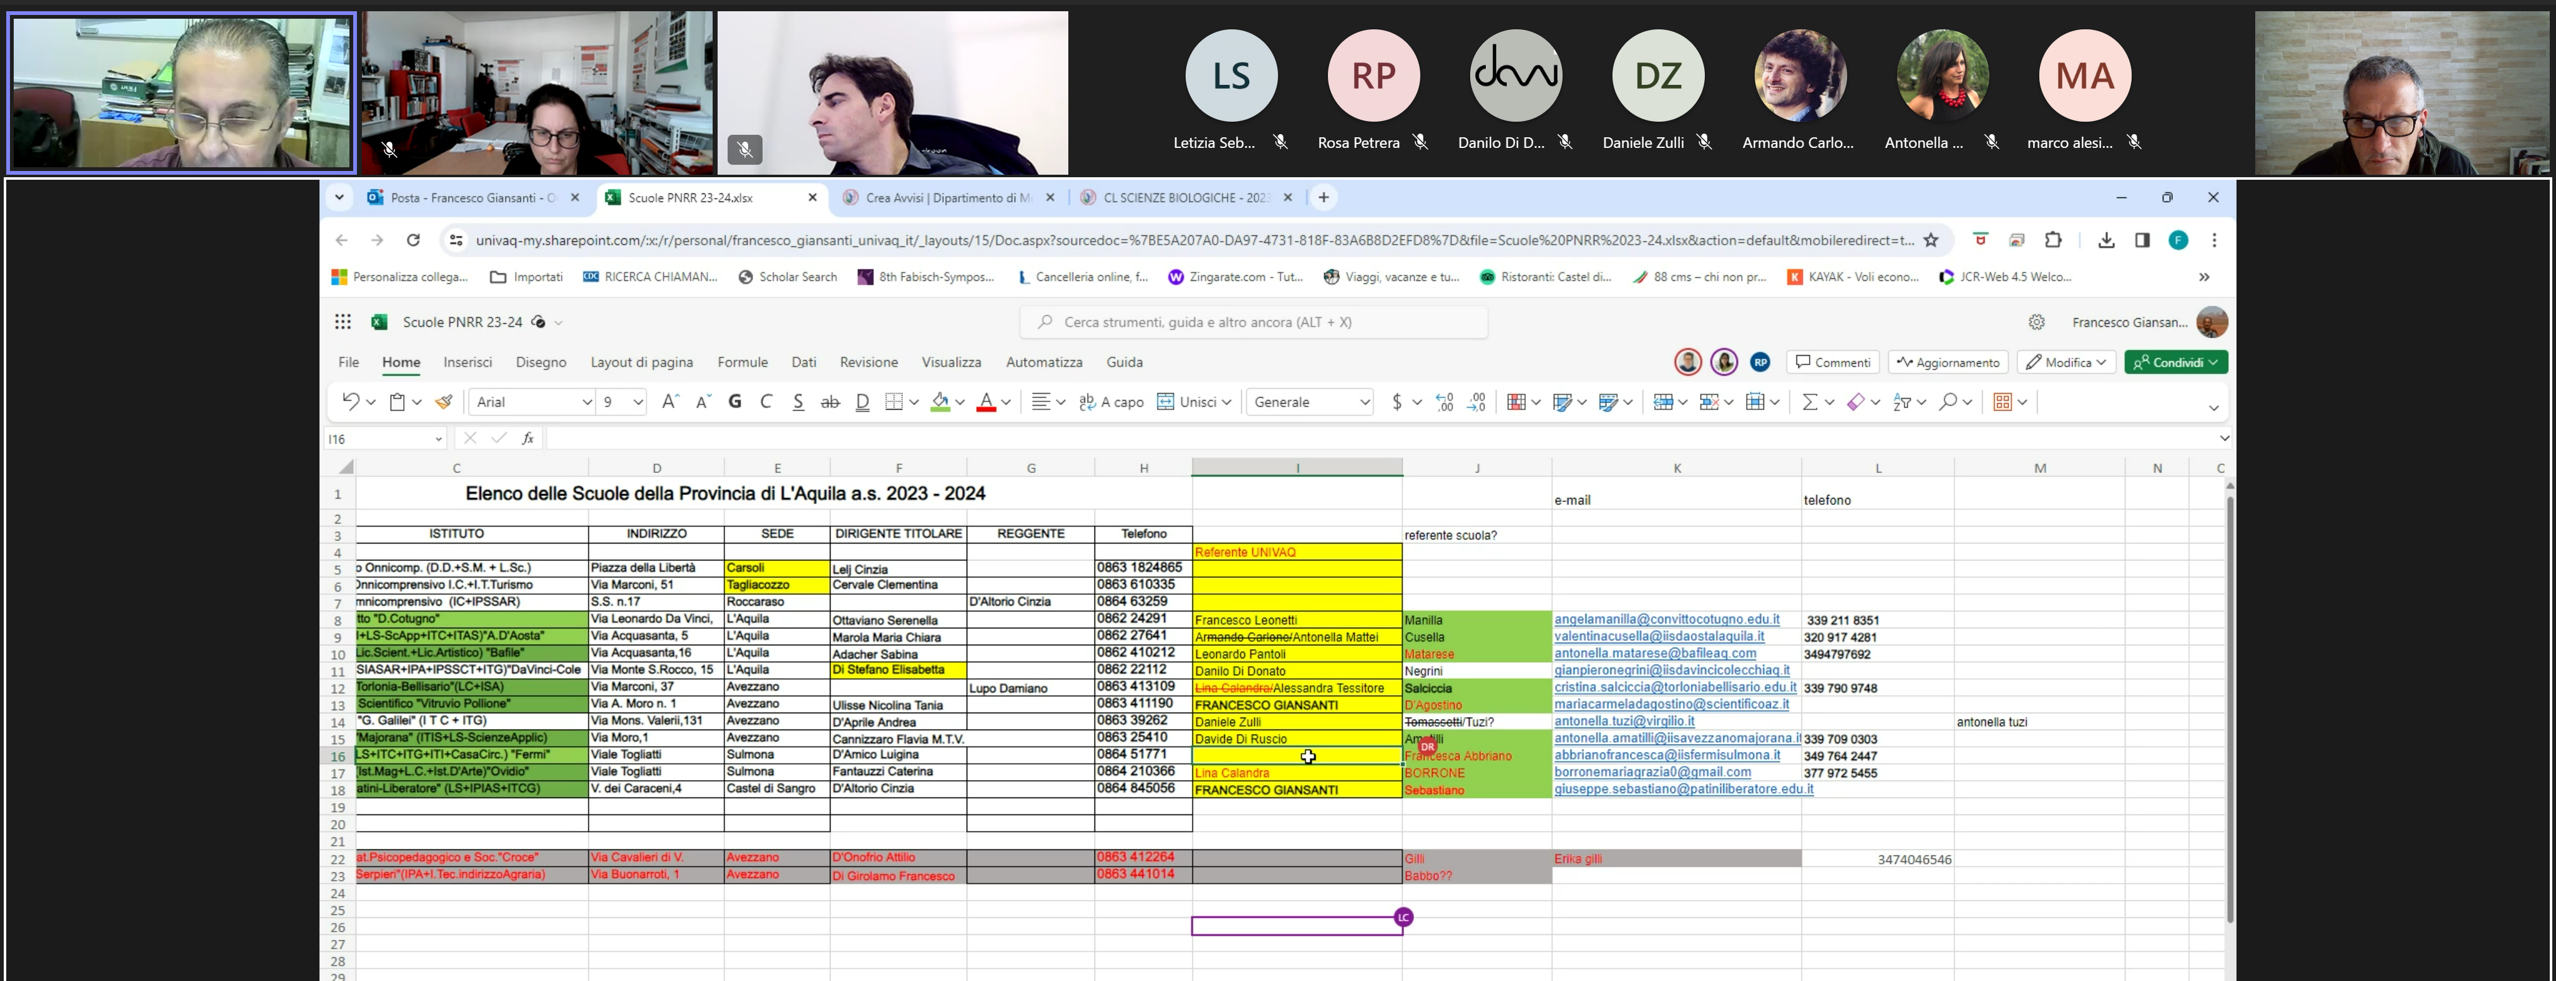2556x981 pixels.
Task: Increase the font size with the larger A icon
Action: pyautogui.click(x=670, y=402)
